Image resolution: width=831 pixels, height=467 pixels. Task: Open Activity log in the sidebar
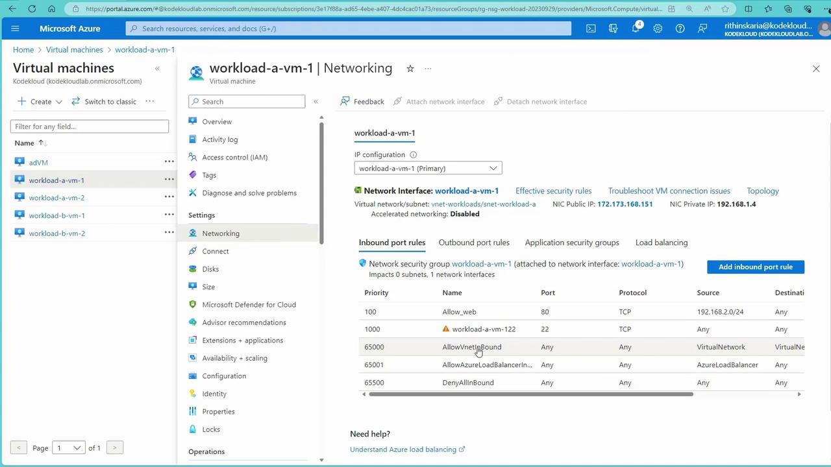(x=220, y=139)
